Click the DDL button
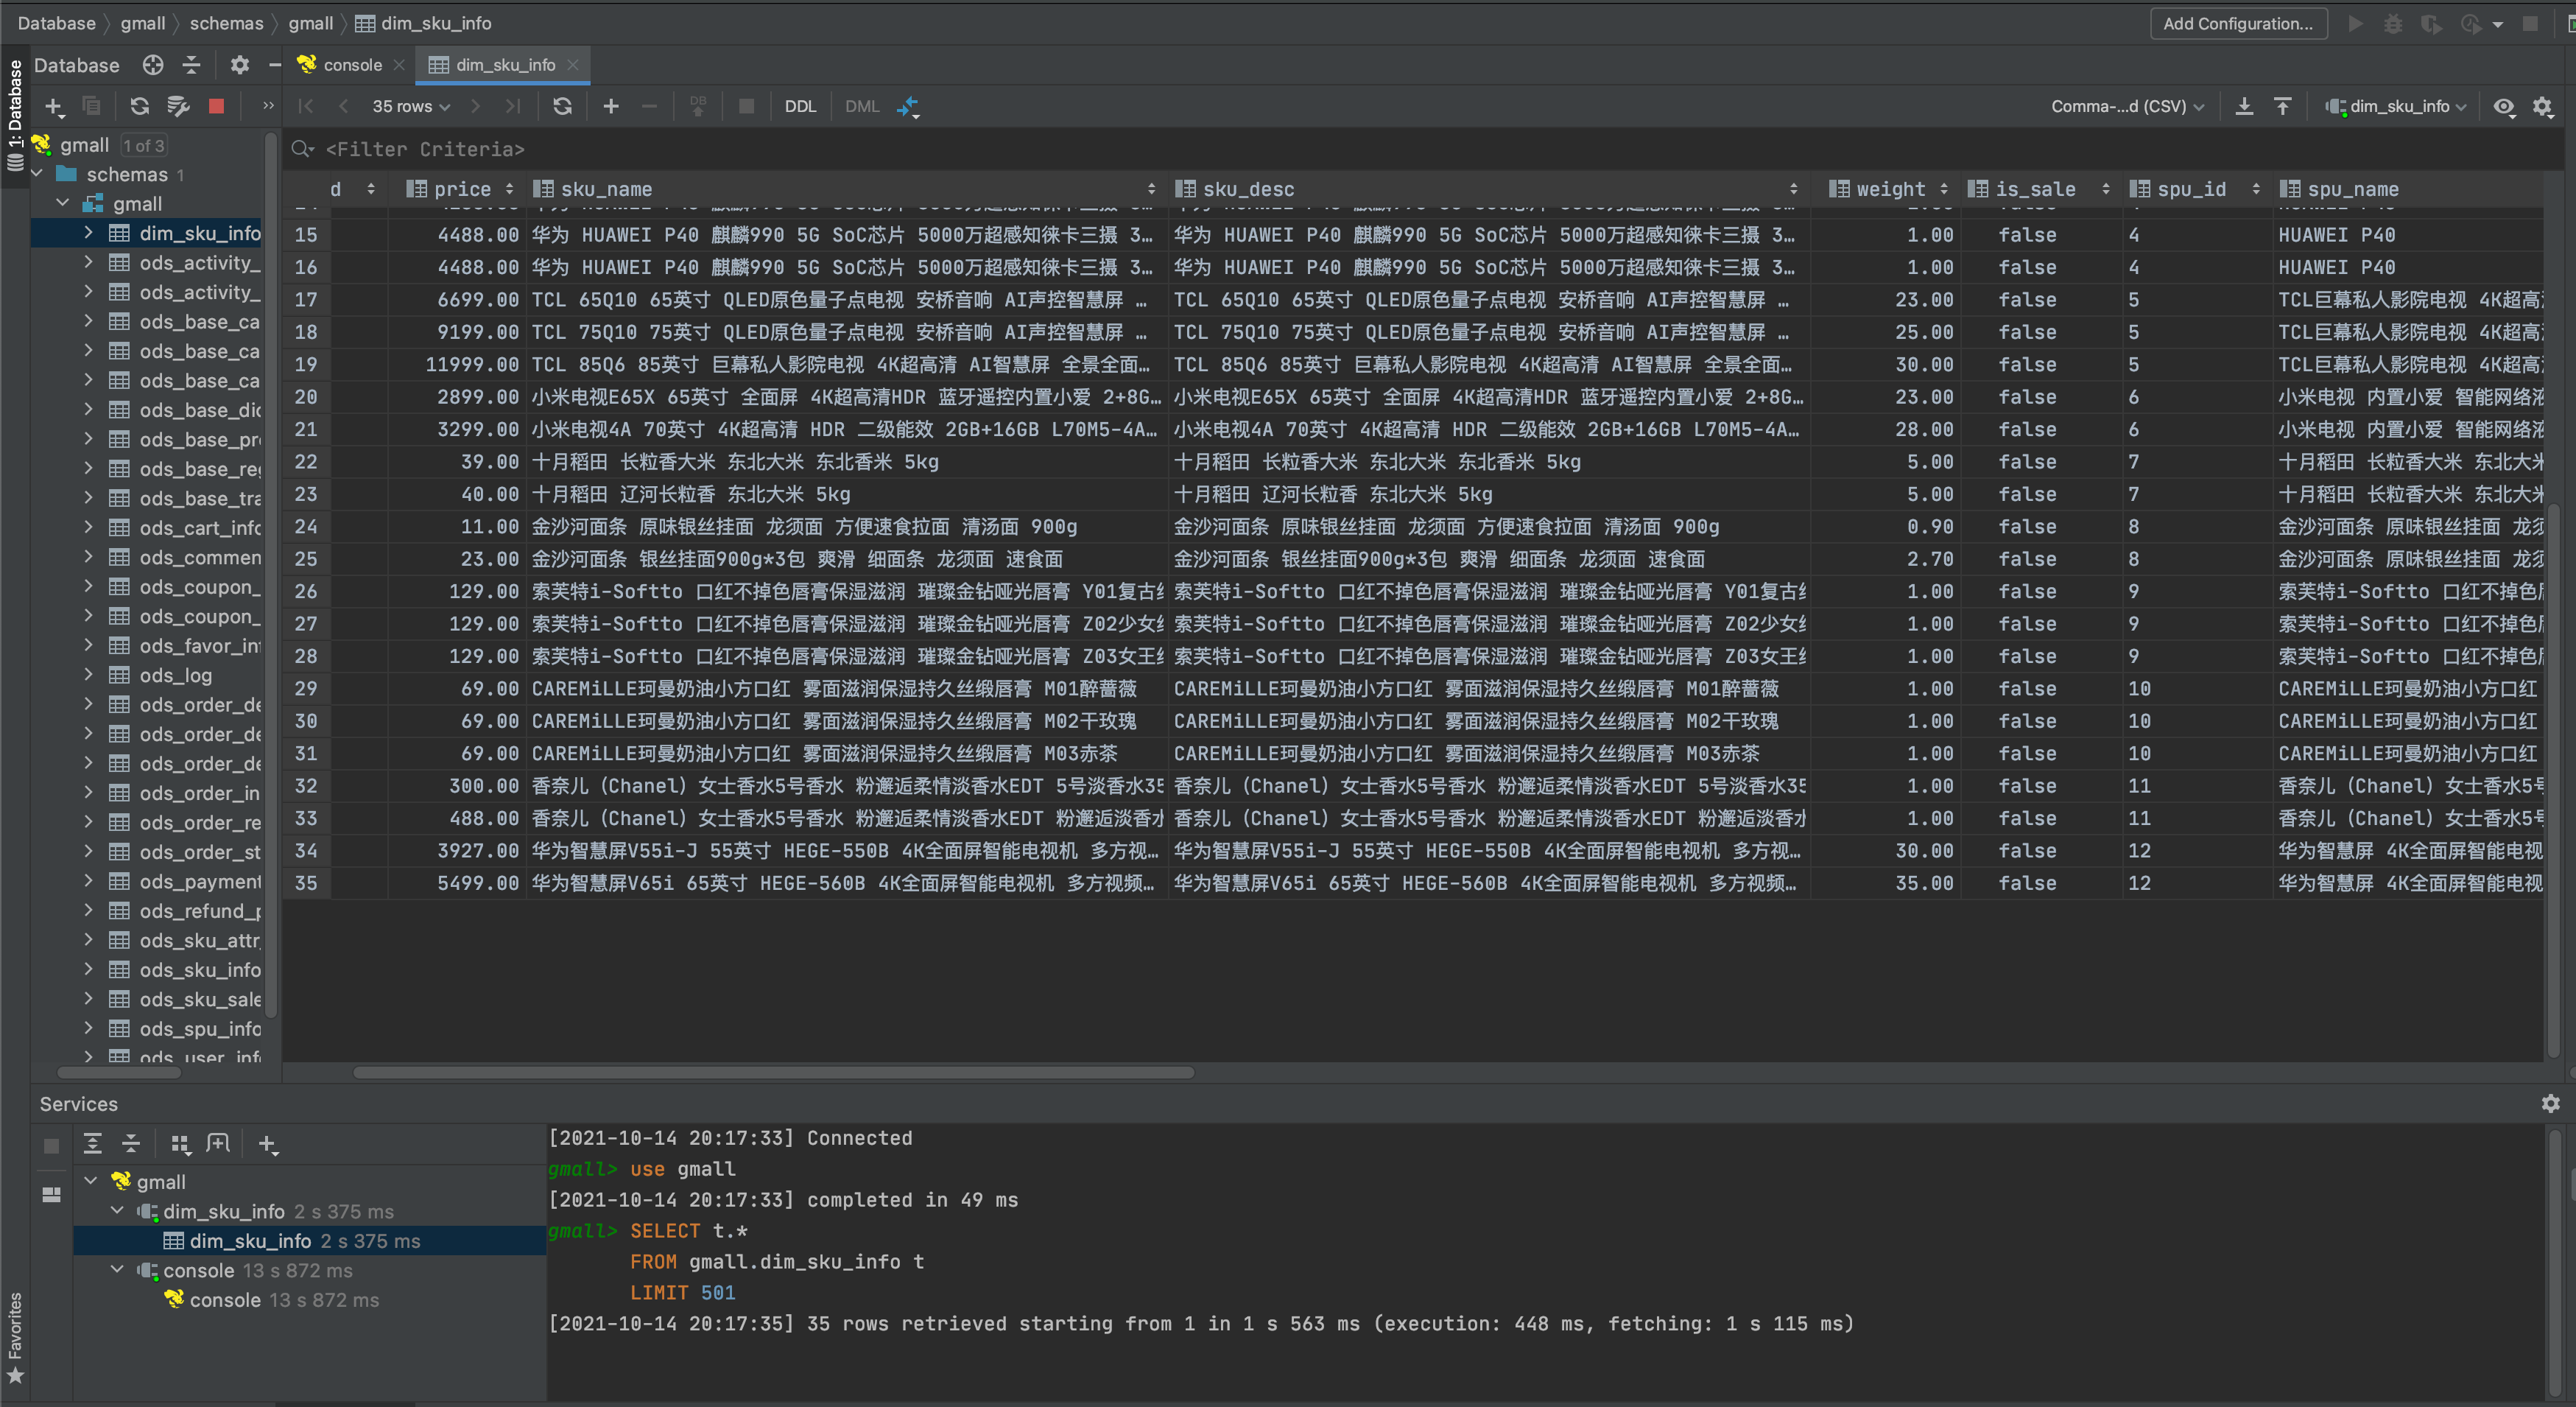This screenshot has height=1407, width=2576. [x=799, y=106]
